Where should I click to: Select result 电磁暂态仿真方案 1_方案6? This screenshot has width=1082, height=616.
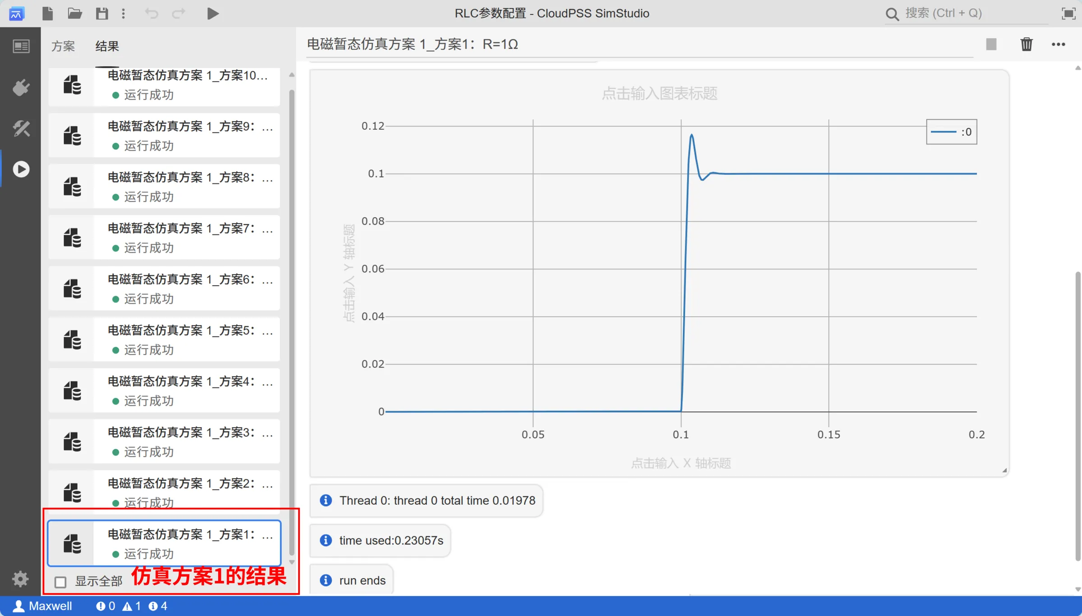[164, 288]
